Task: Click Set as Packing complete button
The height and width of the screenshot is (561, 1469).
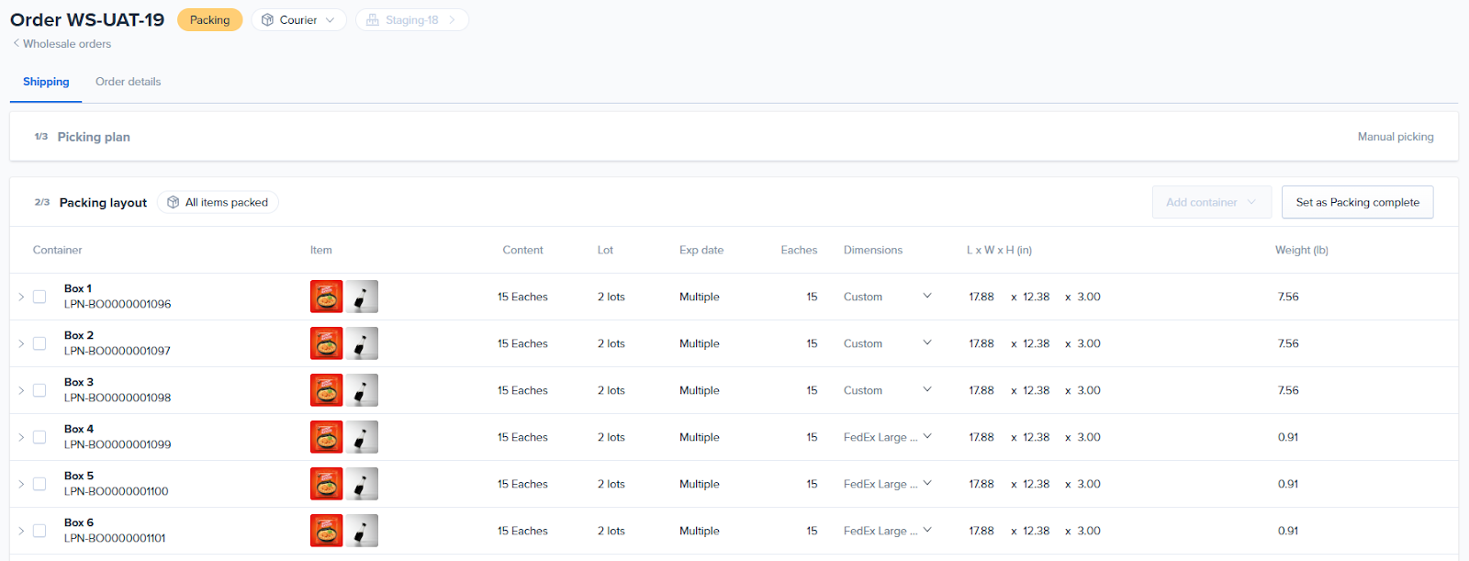Action: pyautogui.click(x=1357, y=203)
